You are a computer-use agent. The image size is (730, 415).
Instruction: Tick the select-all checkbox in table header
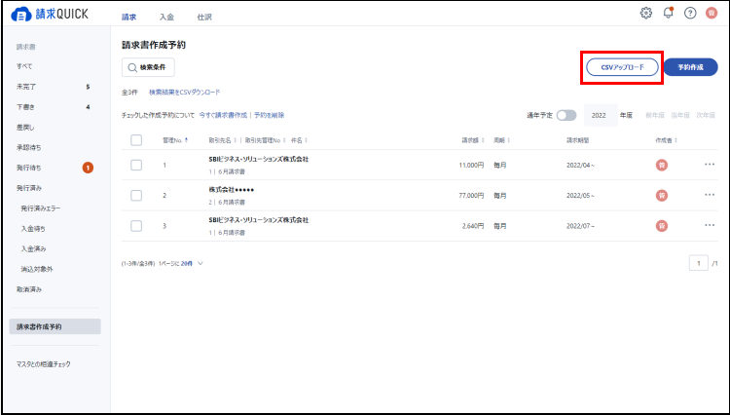tap(136, 140)
